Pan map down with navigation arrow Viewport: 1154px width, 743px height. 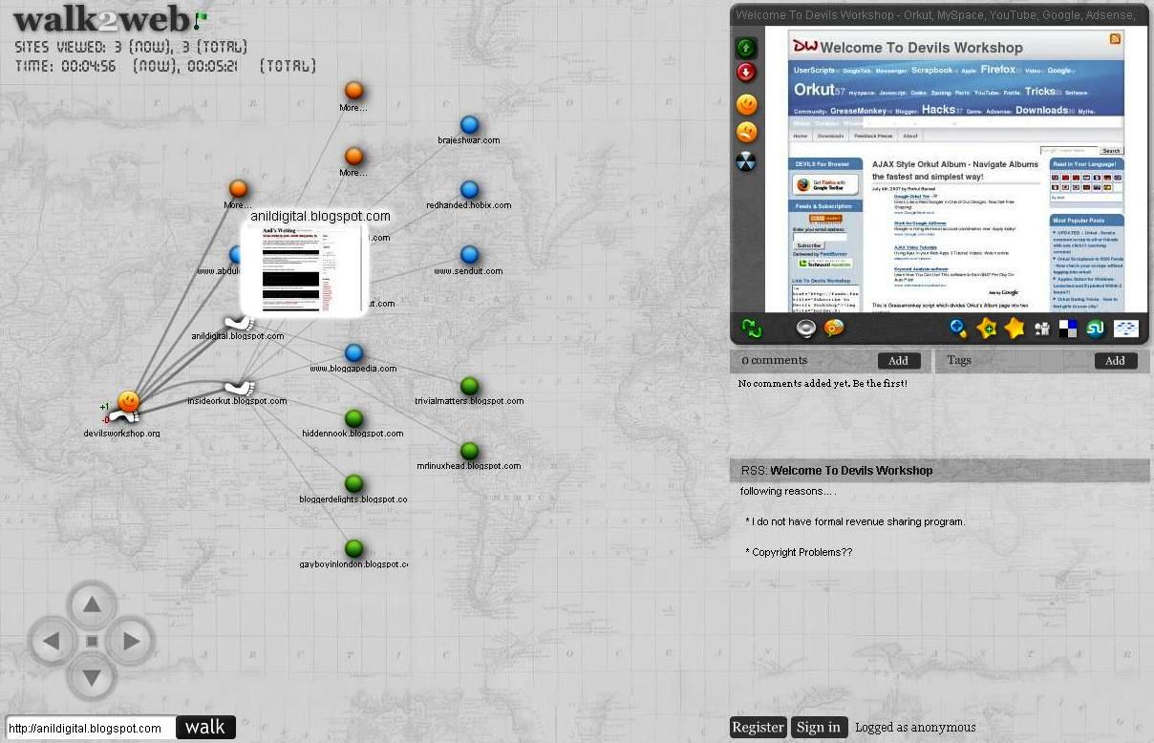coord(92,679)
